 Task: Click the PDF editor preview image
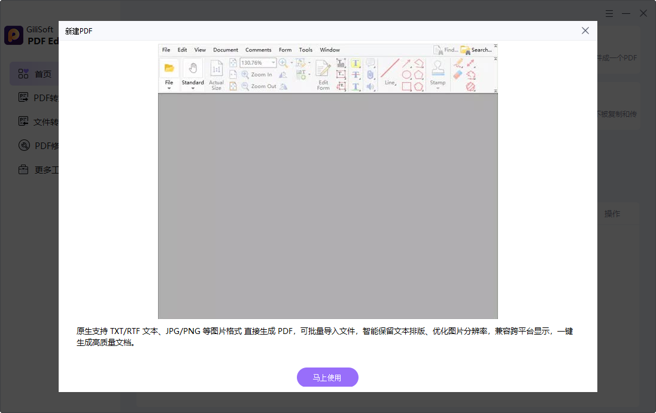click(328, 181)
